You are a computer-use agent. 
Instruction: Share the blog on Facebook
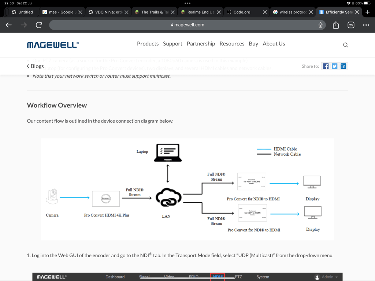[x=326, y=66]
